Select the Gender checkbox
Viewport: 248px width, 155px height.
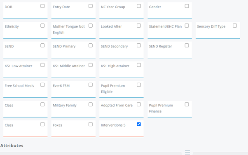coord(187,6)
